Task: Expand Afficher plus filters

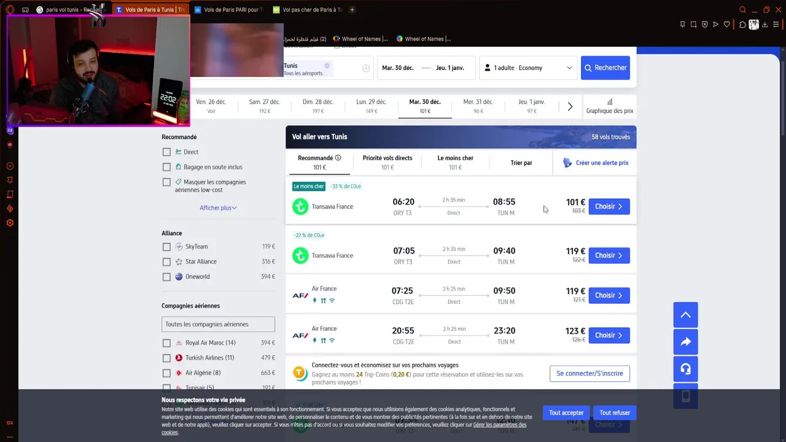Action: (218, 208)
